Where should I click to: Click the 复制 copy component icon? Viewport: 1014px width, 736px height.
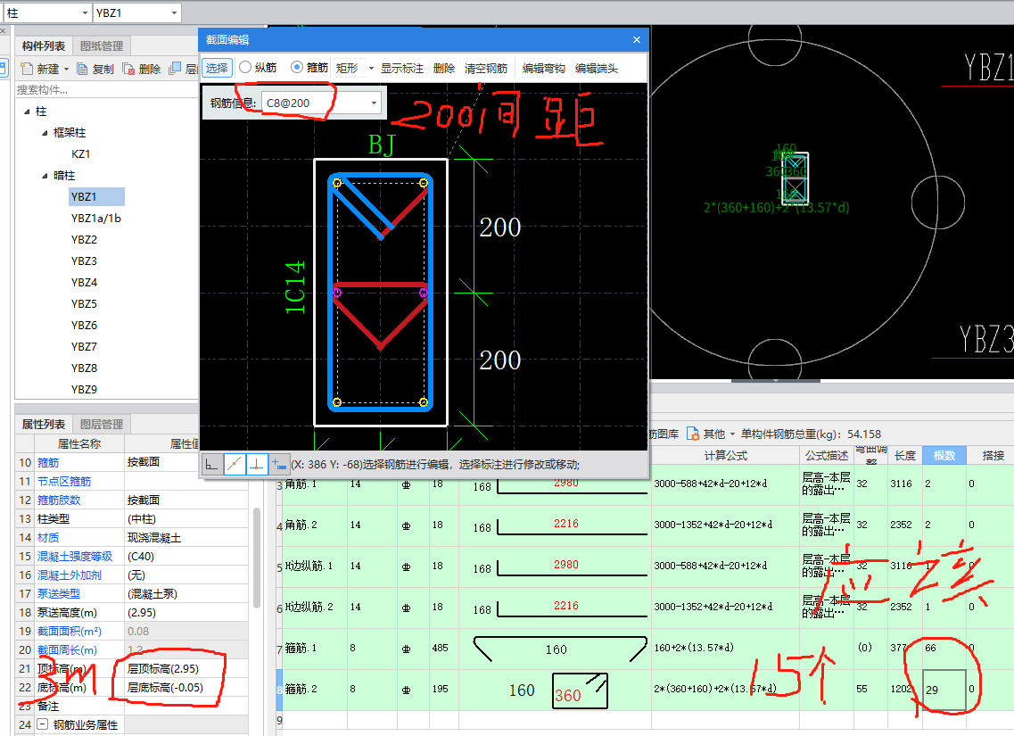pos(83,69)
